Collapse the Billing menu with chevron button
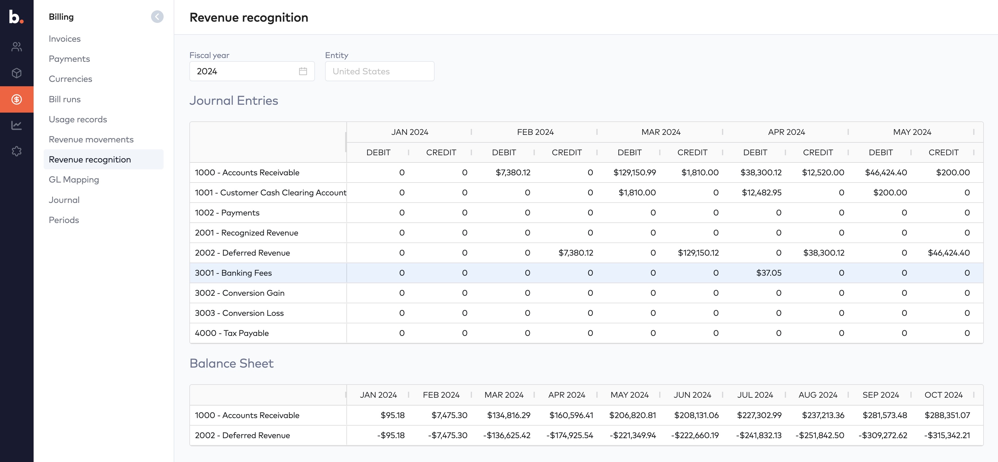 click(x=157, y=17)
